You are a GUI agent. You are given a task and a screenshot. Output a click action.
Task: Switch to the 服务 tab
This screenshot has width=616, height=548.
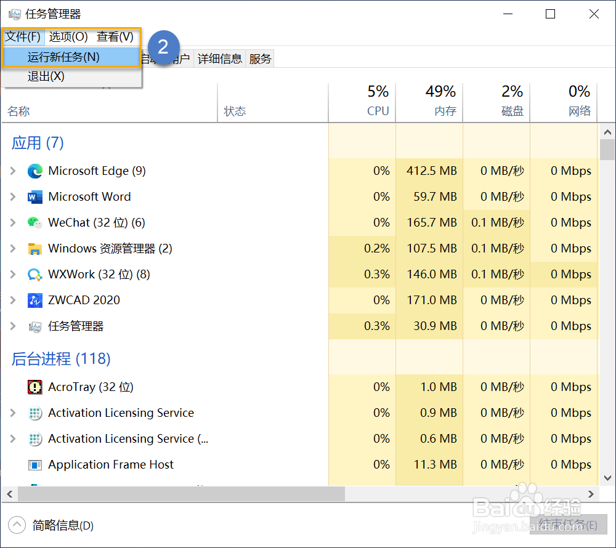pos(260,59)
